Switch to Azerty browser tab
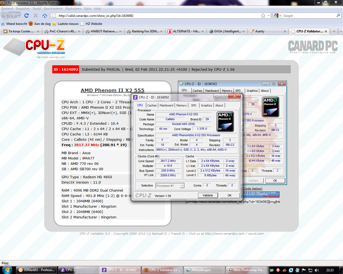Screen dimensions: 343x274 268,31
